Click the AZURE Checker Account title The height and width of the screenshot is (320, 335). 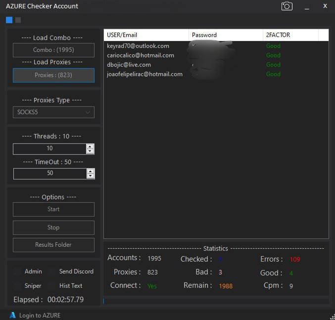tap(42, 6)
